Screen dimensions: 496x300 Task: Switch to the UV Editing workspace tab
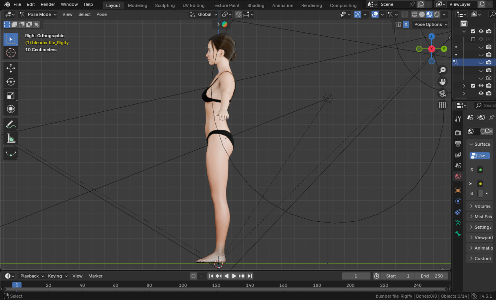[x=193, y=5]
